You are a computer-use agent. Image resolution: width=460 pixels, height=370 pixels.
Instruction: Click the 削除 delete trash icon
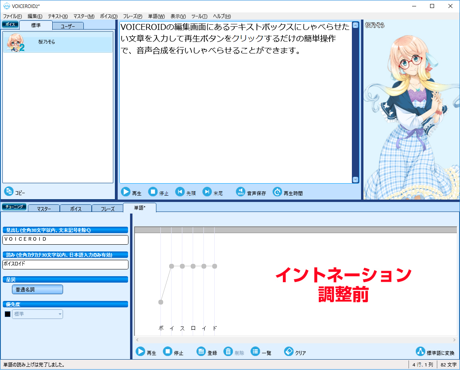tap(228, 351)
